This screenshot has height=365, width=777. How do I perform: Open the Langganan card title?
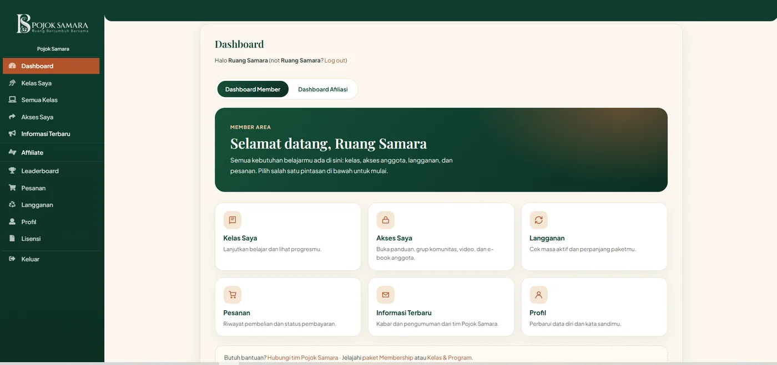(x=547, y=238)
